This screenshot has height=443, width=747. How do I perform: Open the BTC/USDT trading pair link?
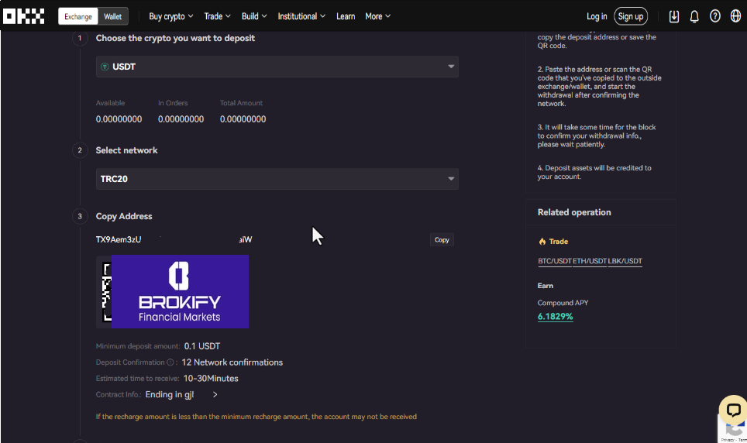pos(554,261)
